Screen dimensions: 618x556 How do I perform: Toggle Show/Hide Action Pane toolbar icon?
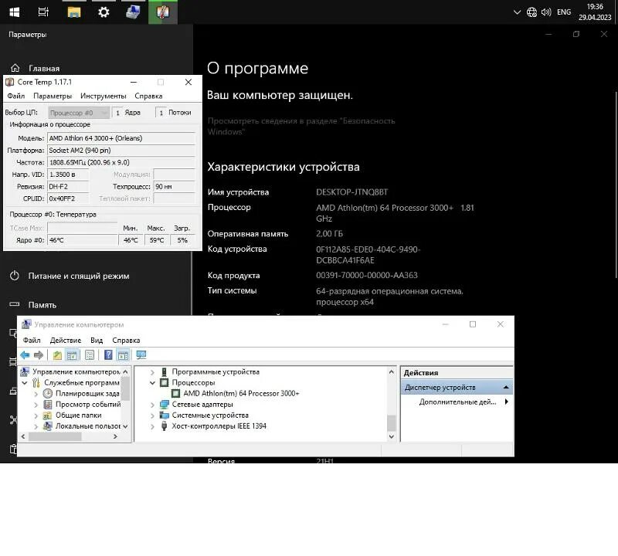point(123,355)
